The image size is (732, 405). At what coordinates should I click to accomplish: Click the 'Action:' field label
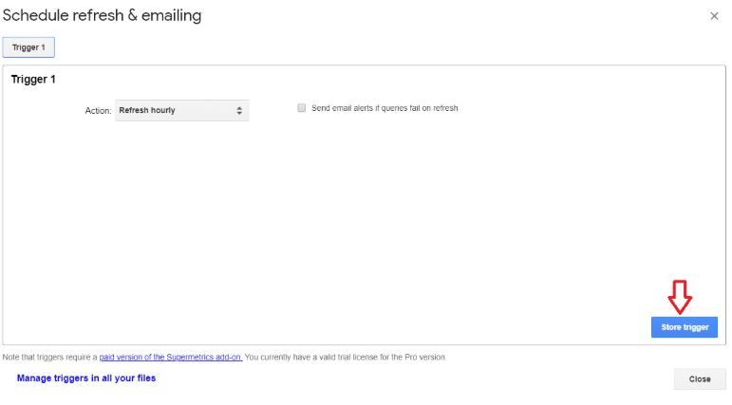click(x=98, y=111)
